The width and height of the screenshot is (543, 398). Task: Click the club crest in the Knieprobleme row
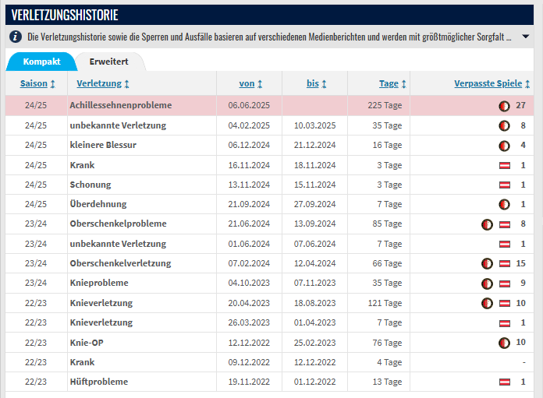[487, 283]
